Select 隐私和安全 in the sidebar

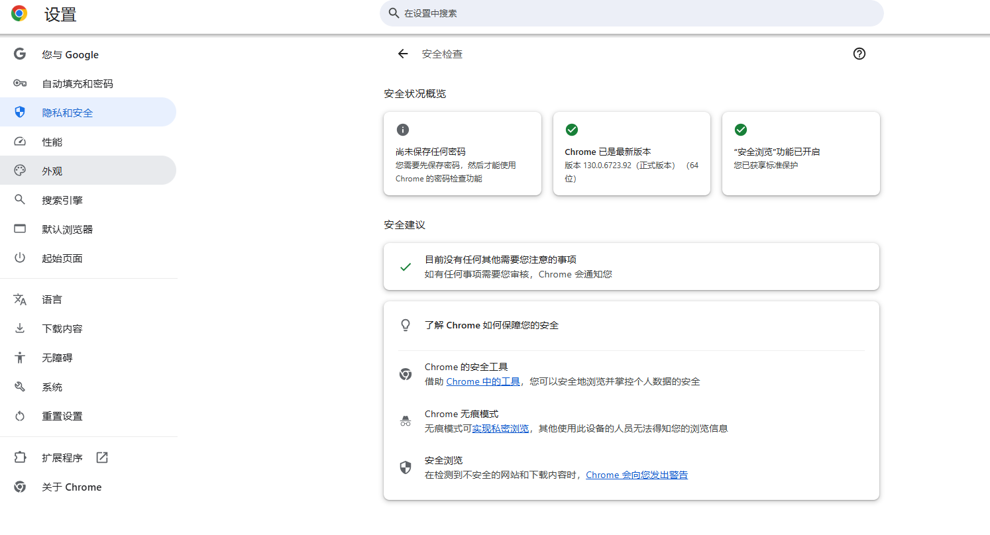88,113
